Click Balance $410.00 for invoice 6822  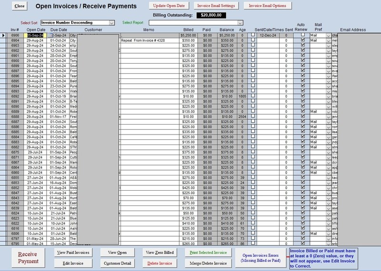click(x=227, y=223)
